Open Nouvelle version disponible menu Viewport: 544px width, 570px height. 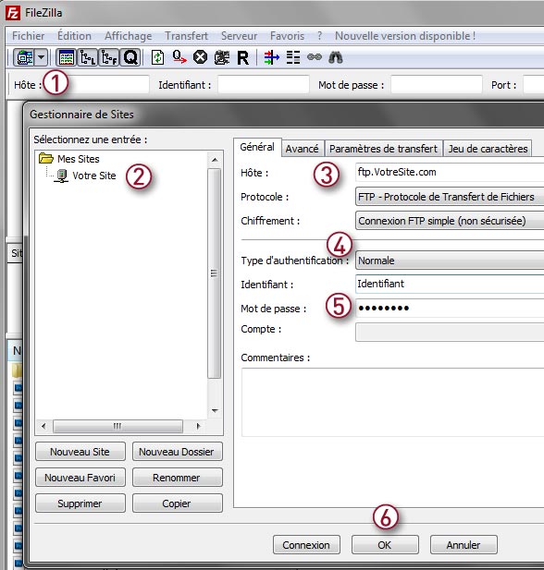[x=405, y=36]
